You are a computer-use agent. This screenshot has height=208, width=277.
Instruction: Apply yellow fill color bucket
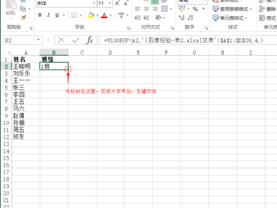(x=91, y=15)
